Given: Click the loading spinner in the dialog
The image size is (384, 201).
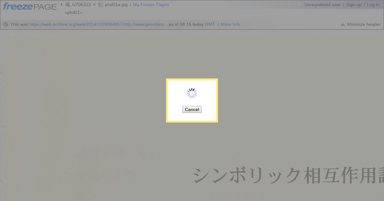Looking at the screenshot, I should pyautogui.click(x=192, y=93).
